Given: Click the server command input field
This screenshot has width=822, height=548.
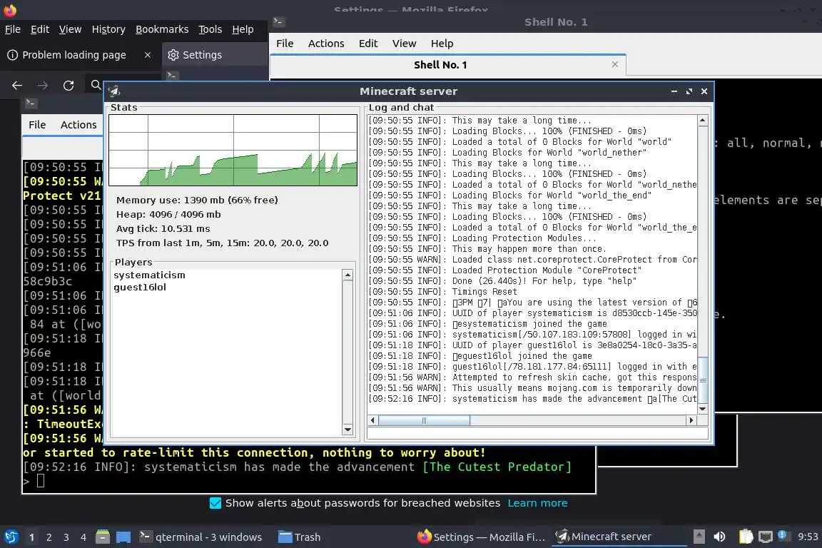Looking at the screenshot, I should 538,433.
